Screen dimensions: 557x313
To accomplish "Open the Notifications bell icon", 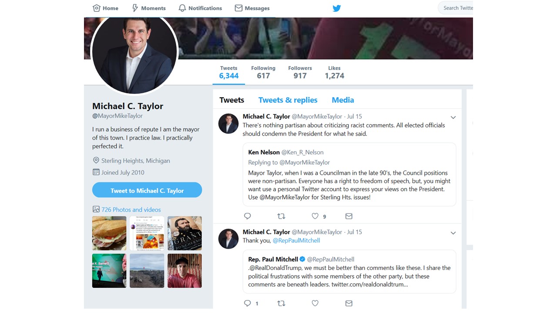I will (x=183, y=7).
